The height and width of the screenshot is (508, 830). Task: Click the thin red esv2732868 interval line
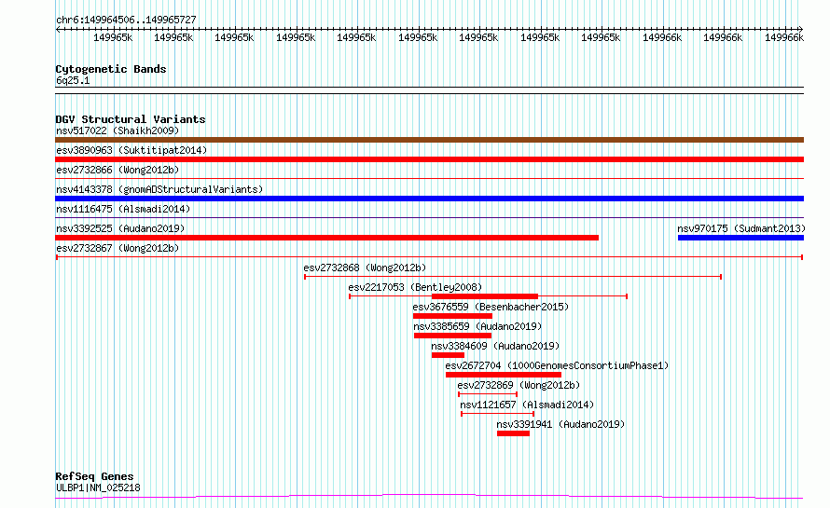pos(513,277)
